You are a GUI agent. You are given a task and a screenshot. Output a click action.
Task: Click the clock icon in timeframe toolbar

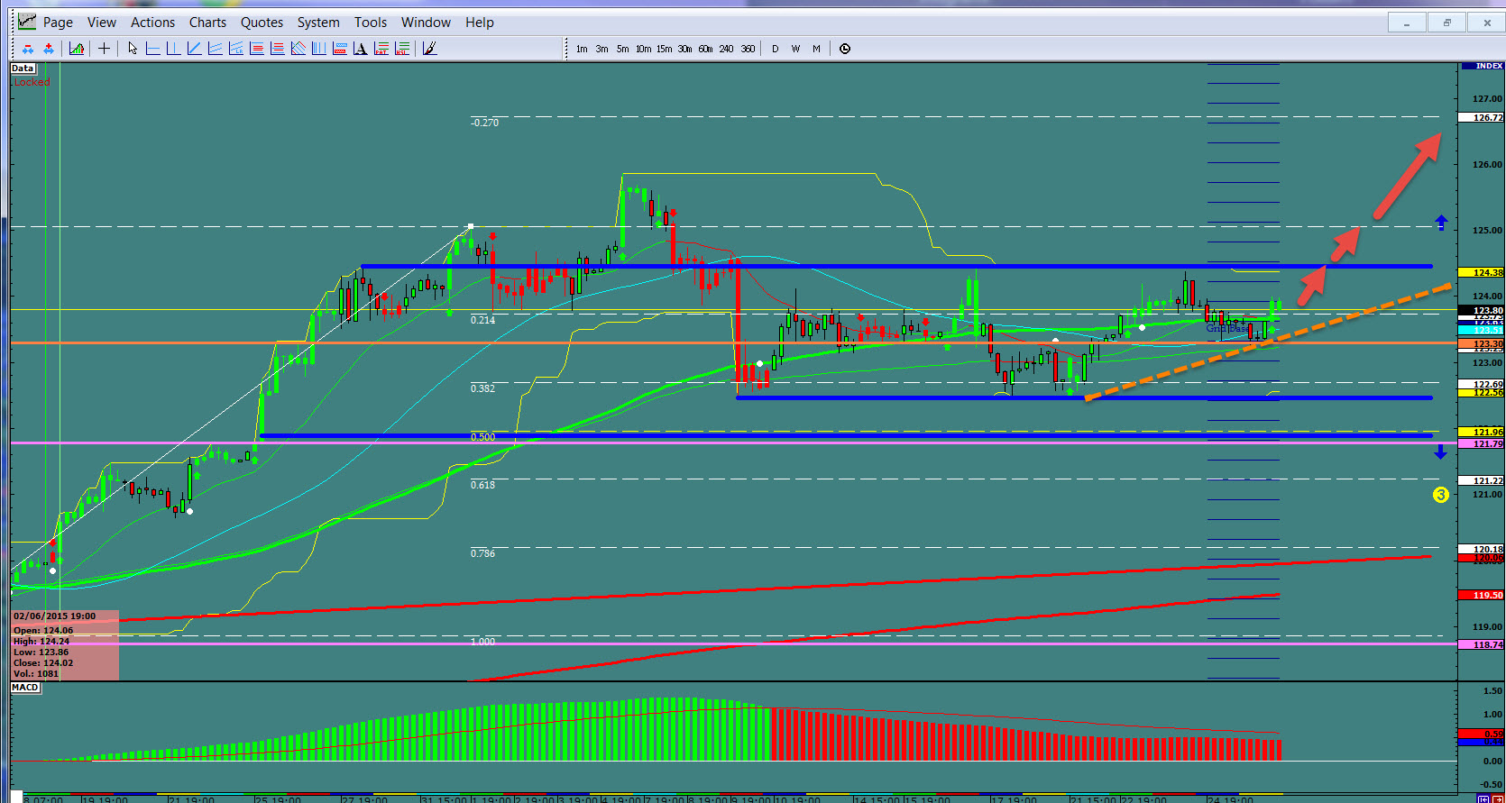(x=845, y=49)
